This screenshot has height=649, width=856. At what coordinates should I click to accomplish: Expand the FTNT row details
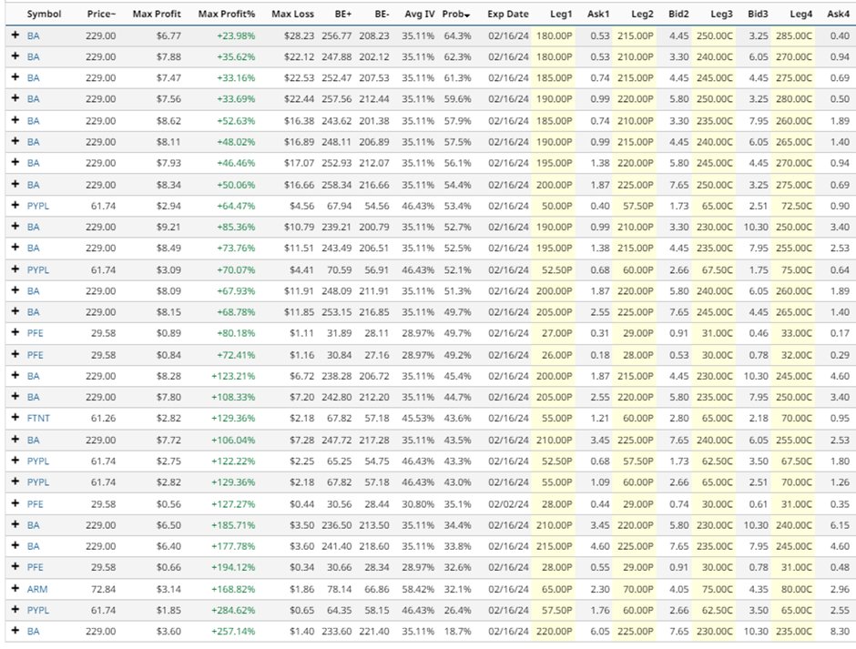[x=15, y=418]
